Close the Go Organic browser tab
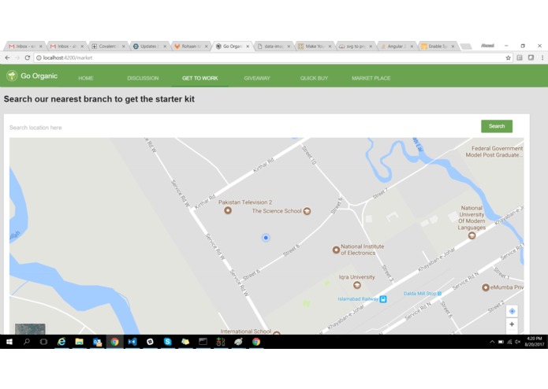Image resolution: width=548 pixels, height=389 pixels. pos(248,46)
